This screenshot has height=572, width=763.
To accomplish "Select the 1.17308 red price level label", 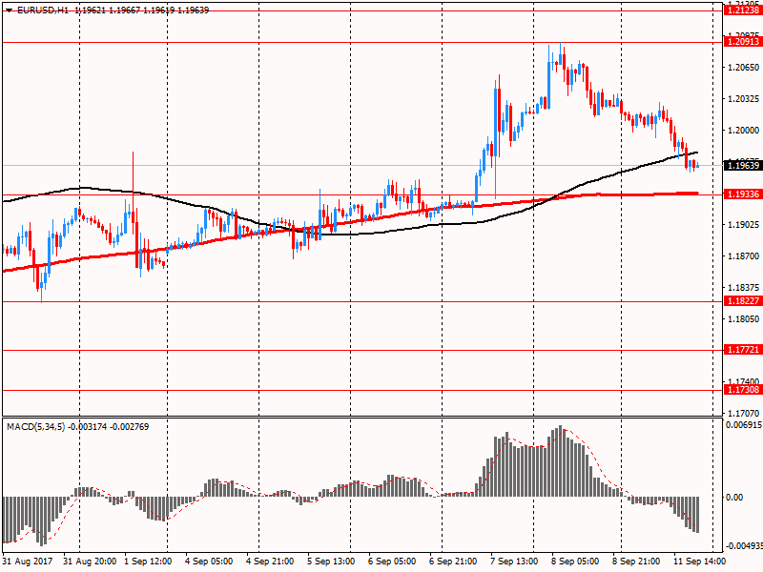I will (743, 390).
